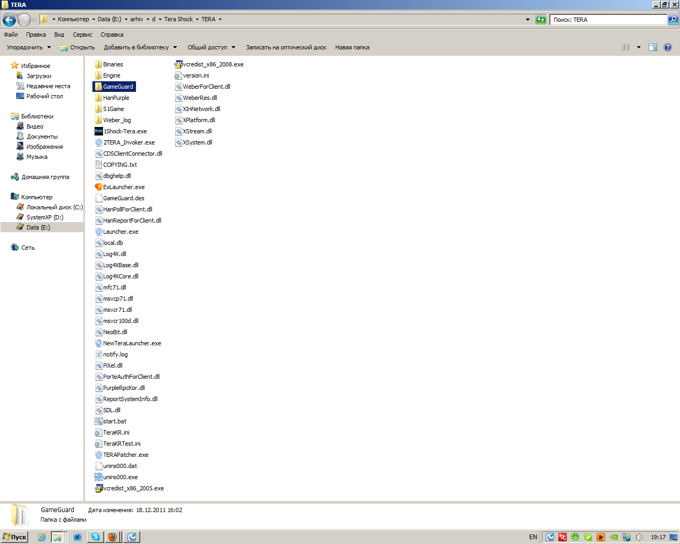Screen dimensions: 680x544
Task: Select SystemXP (D:) drive
Action: point(45,217)
